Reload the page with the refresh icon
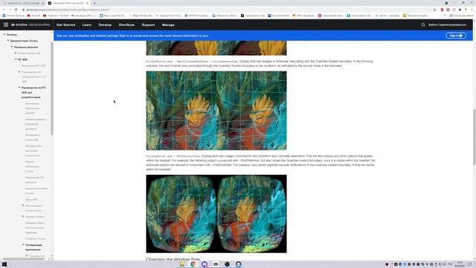 16,10
